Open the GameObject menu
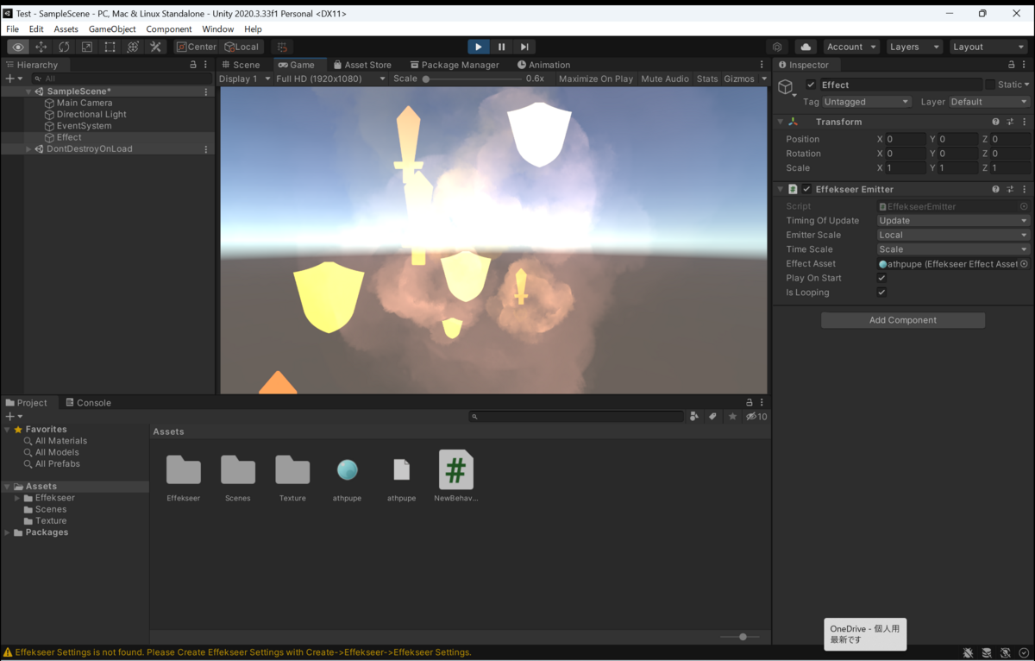 [112, 28]
